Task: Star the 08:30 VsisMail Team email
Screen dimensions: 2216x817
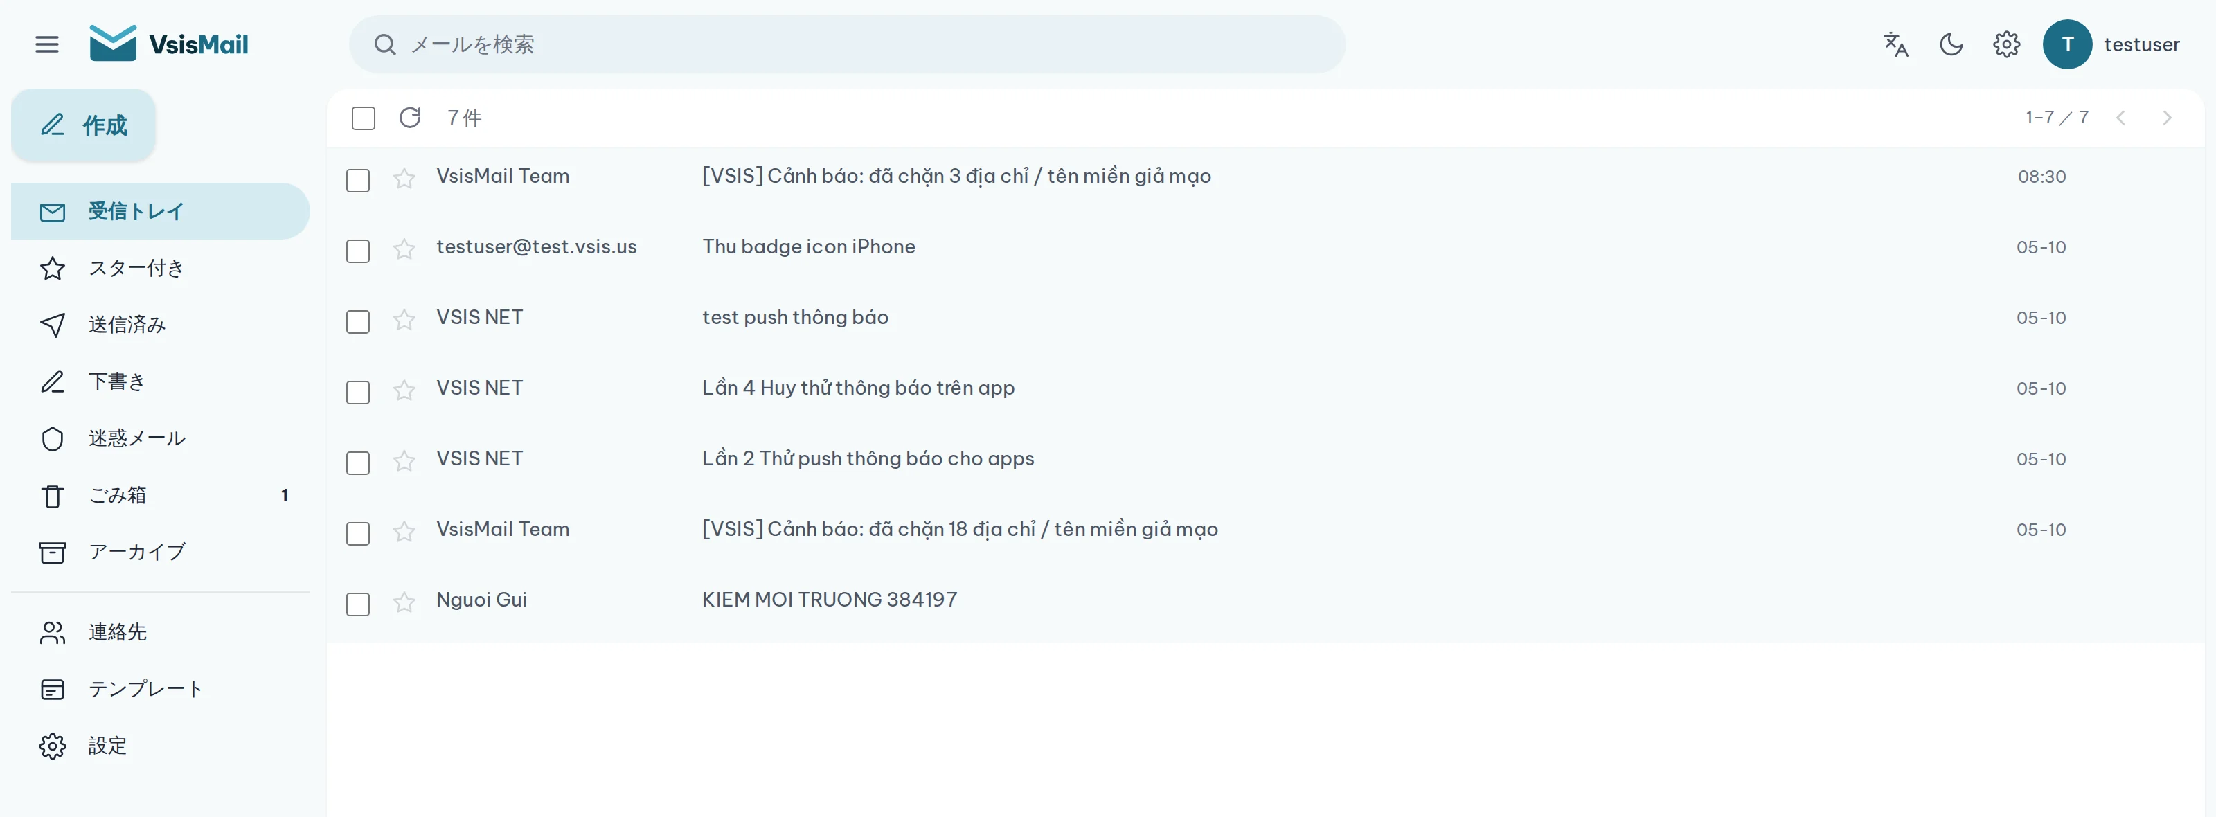Action: coord(404,179)
